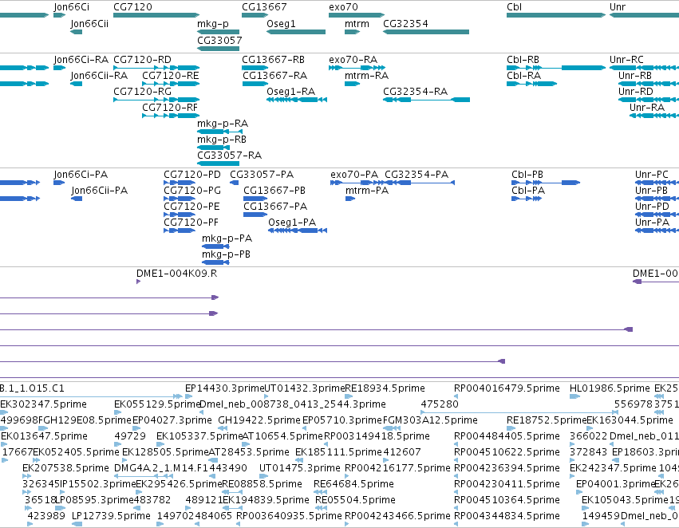Click transcript Cbl-RB
Viewport: 679px width, 528px height.
coord(556,68)
